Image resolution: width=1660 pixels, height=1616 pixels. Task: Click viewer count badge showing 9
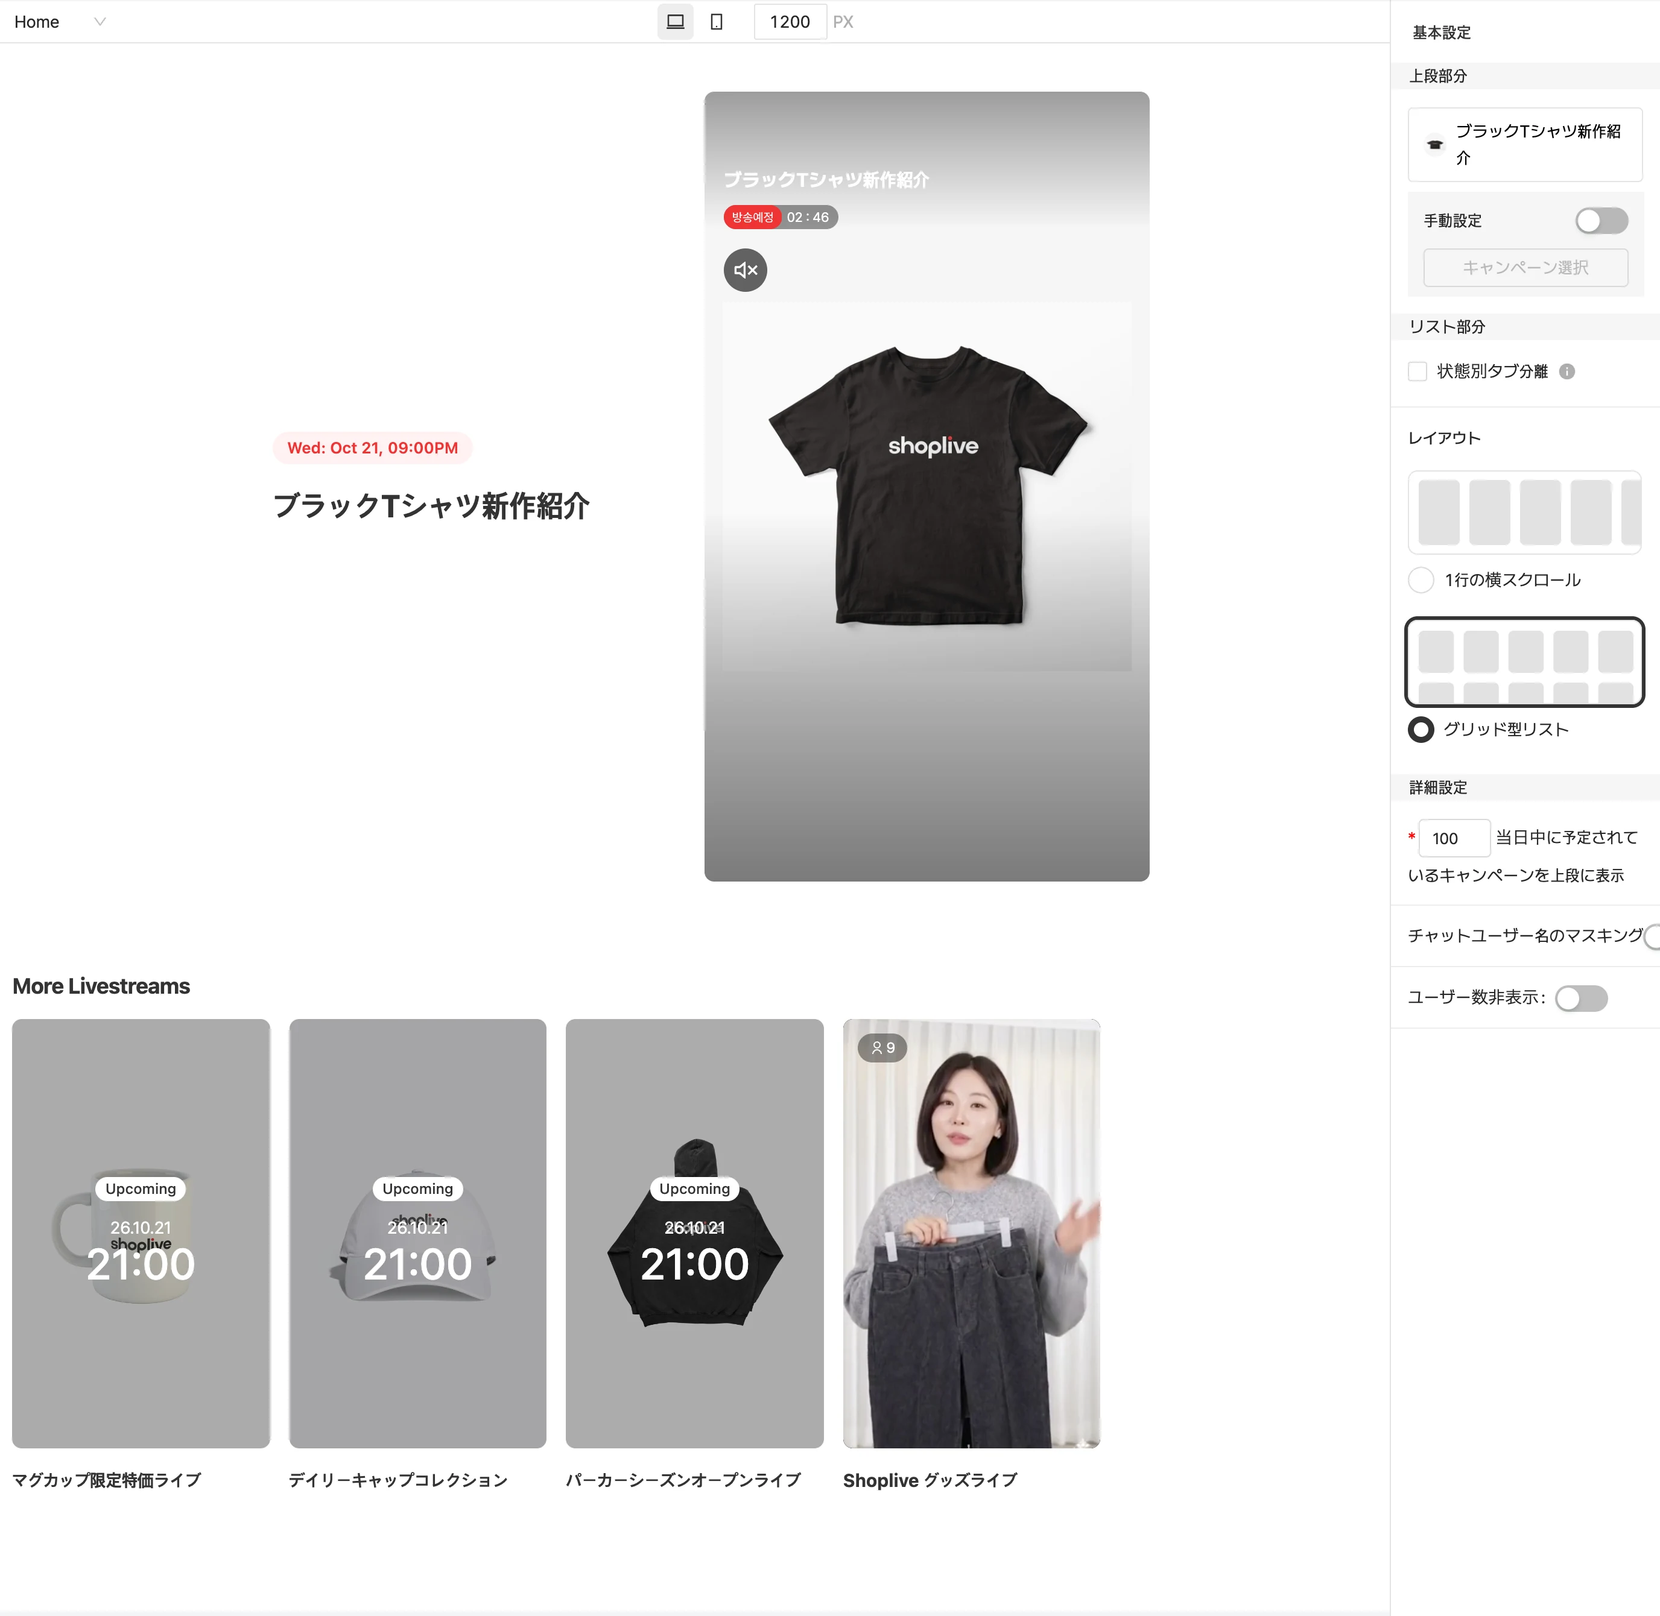882,1047
